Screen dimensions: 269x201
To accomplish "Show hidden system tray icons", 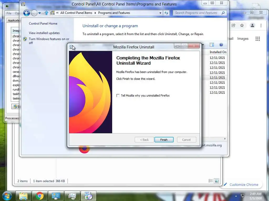I will tap(236, 196).
